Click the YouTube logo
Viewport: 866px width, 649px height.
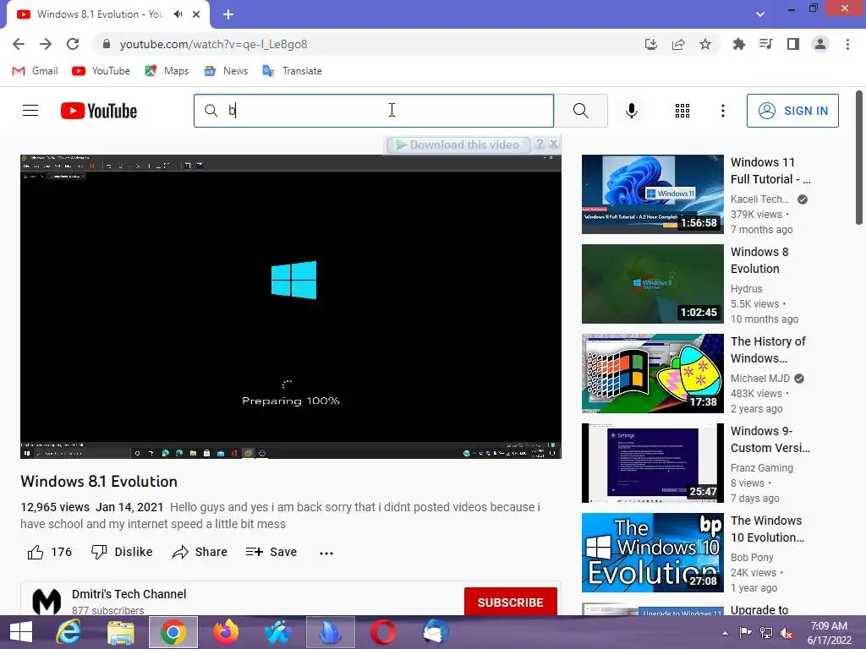pos(99,111)
